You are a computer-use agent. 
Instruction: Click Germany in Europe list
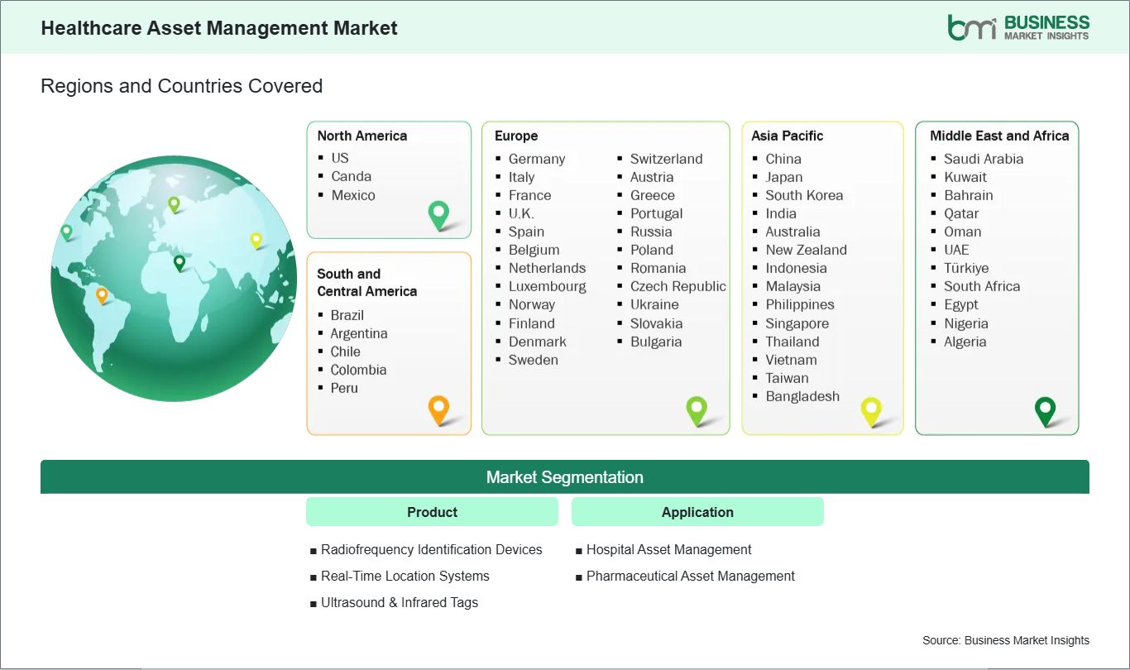537,159
